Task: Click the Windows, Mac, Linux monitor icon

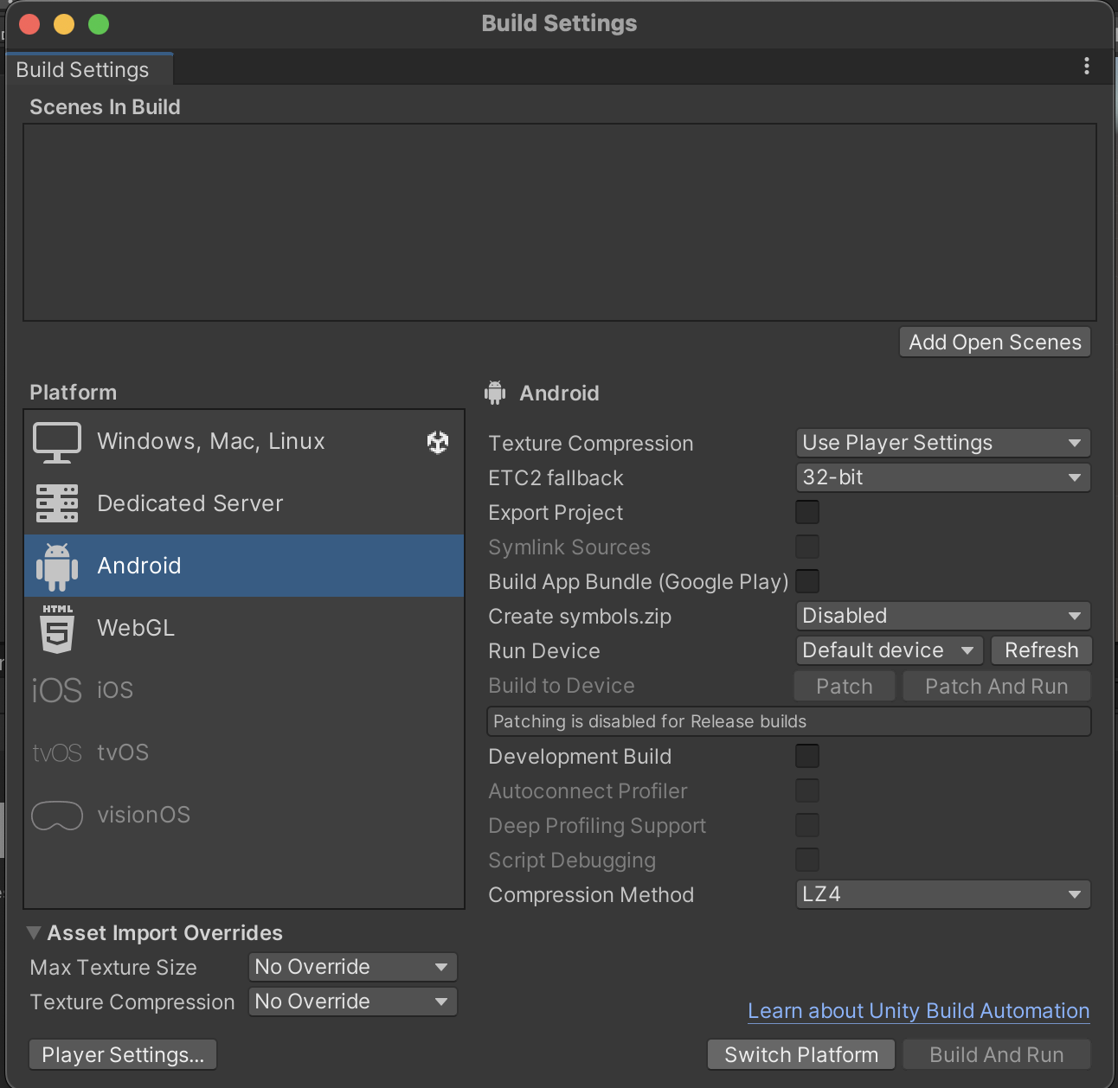Action: click(x=57, y=442)
